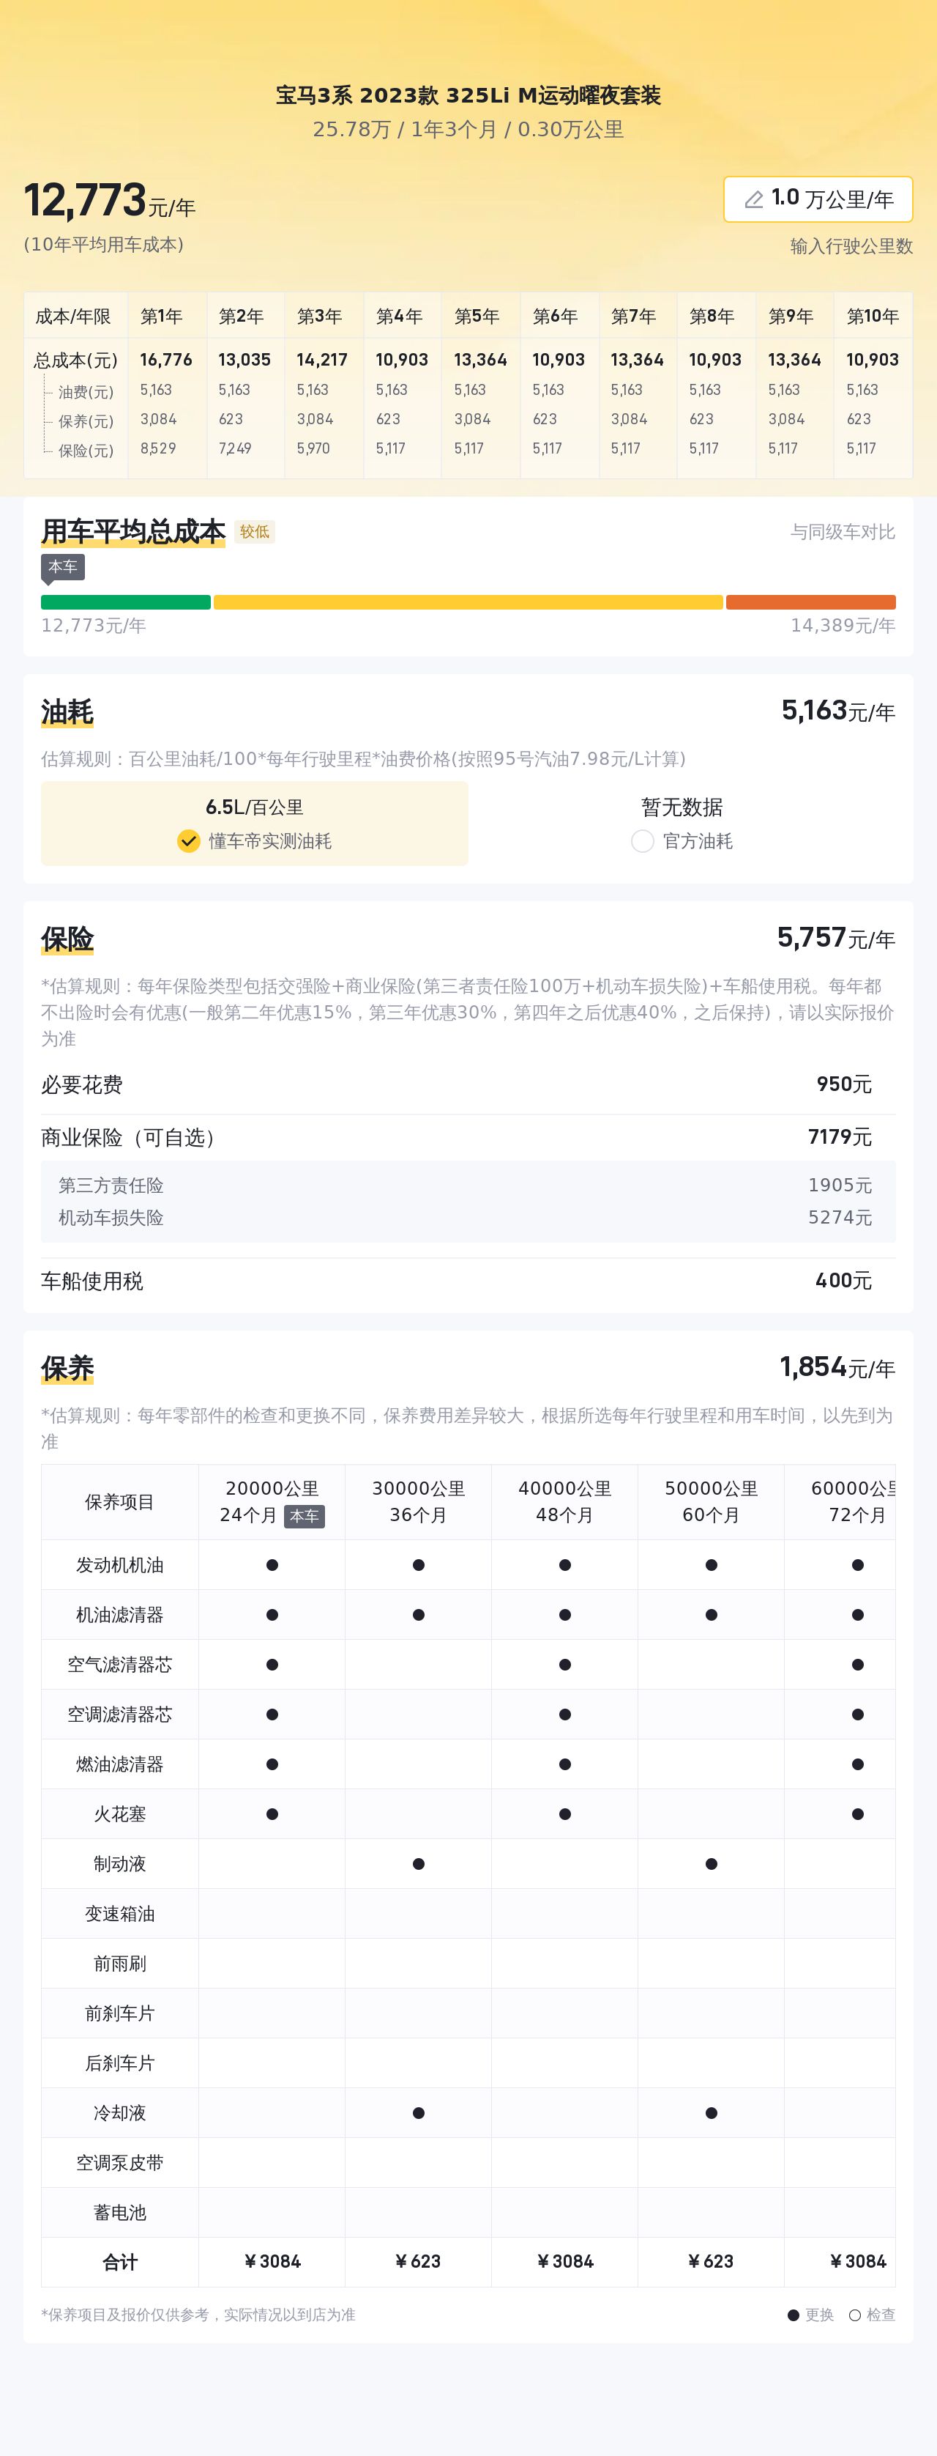Tap the 本车 marker above the cost bar

pyautogui.click(x=63, y=566)
